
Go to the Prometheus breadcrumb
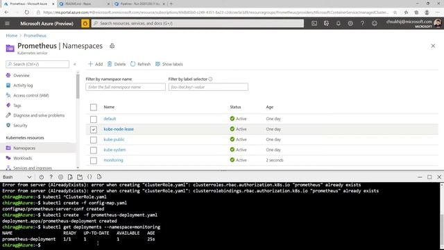point(35,35)
